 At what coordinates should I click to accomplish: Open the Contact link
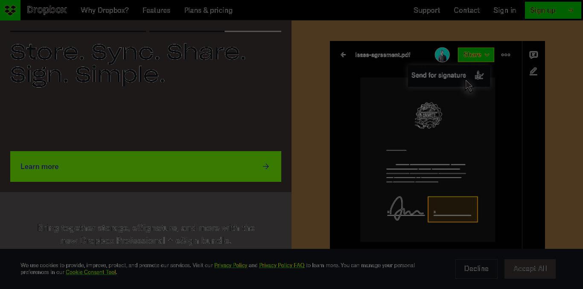[467, 10]
